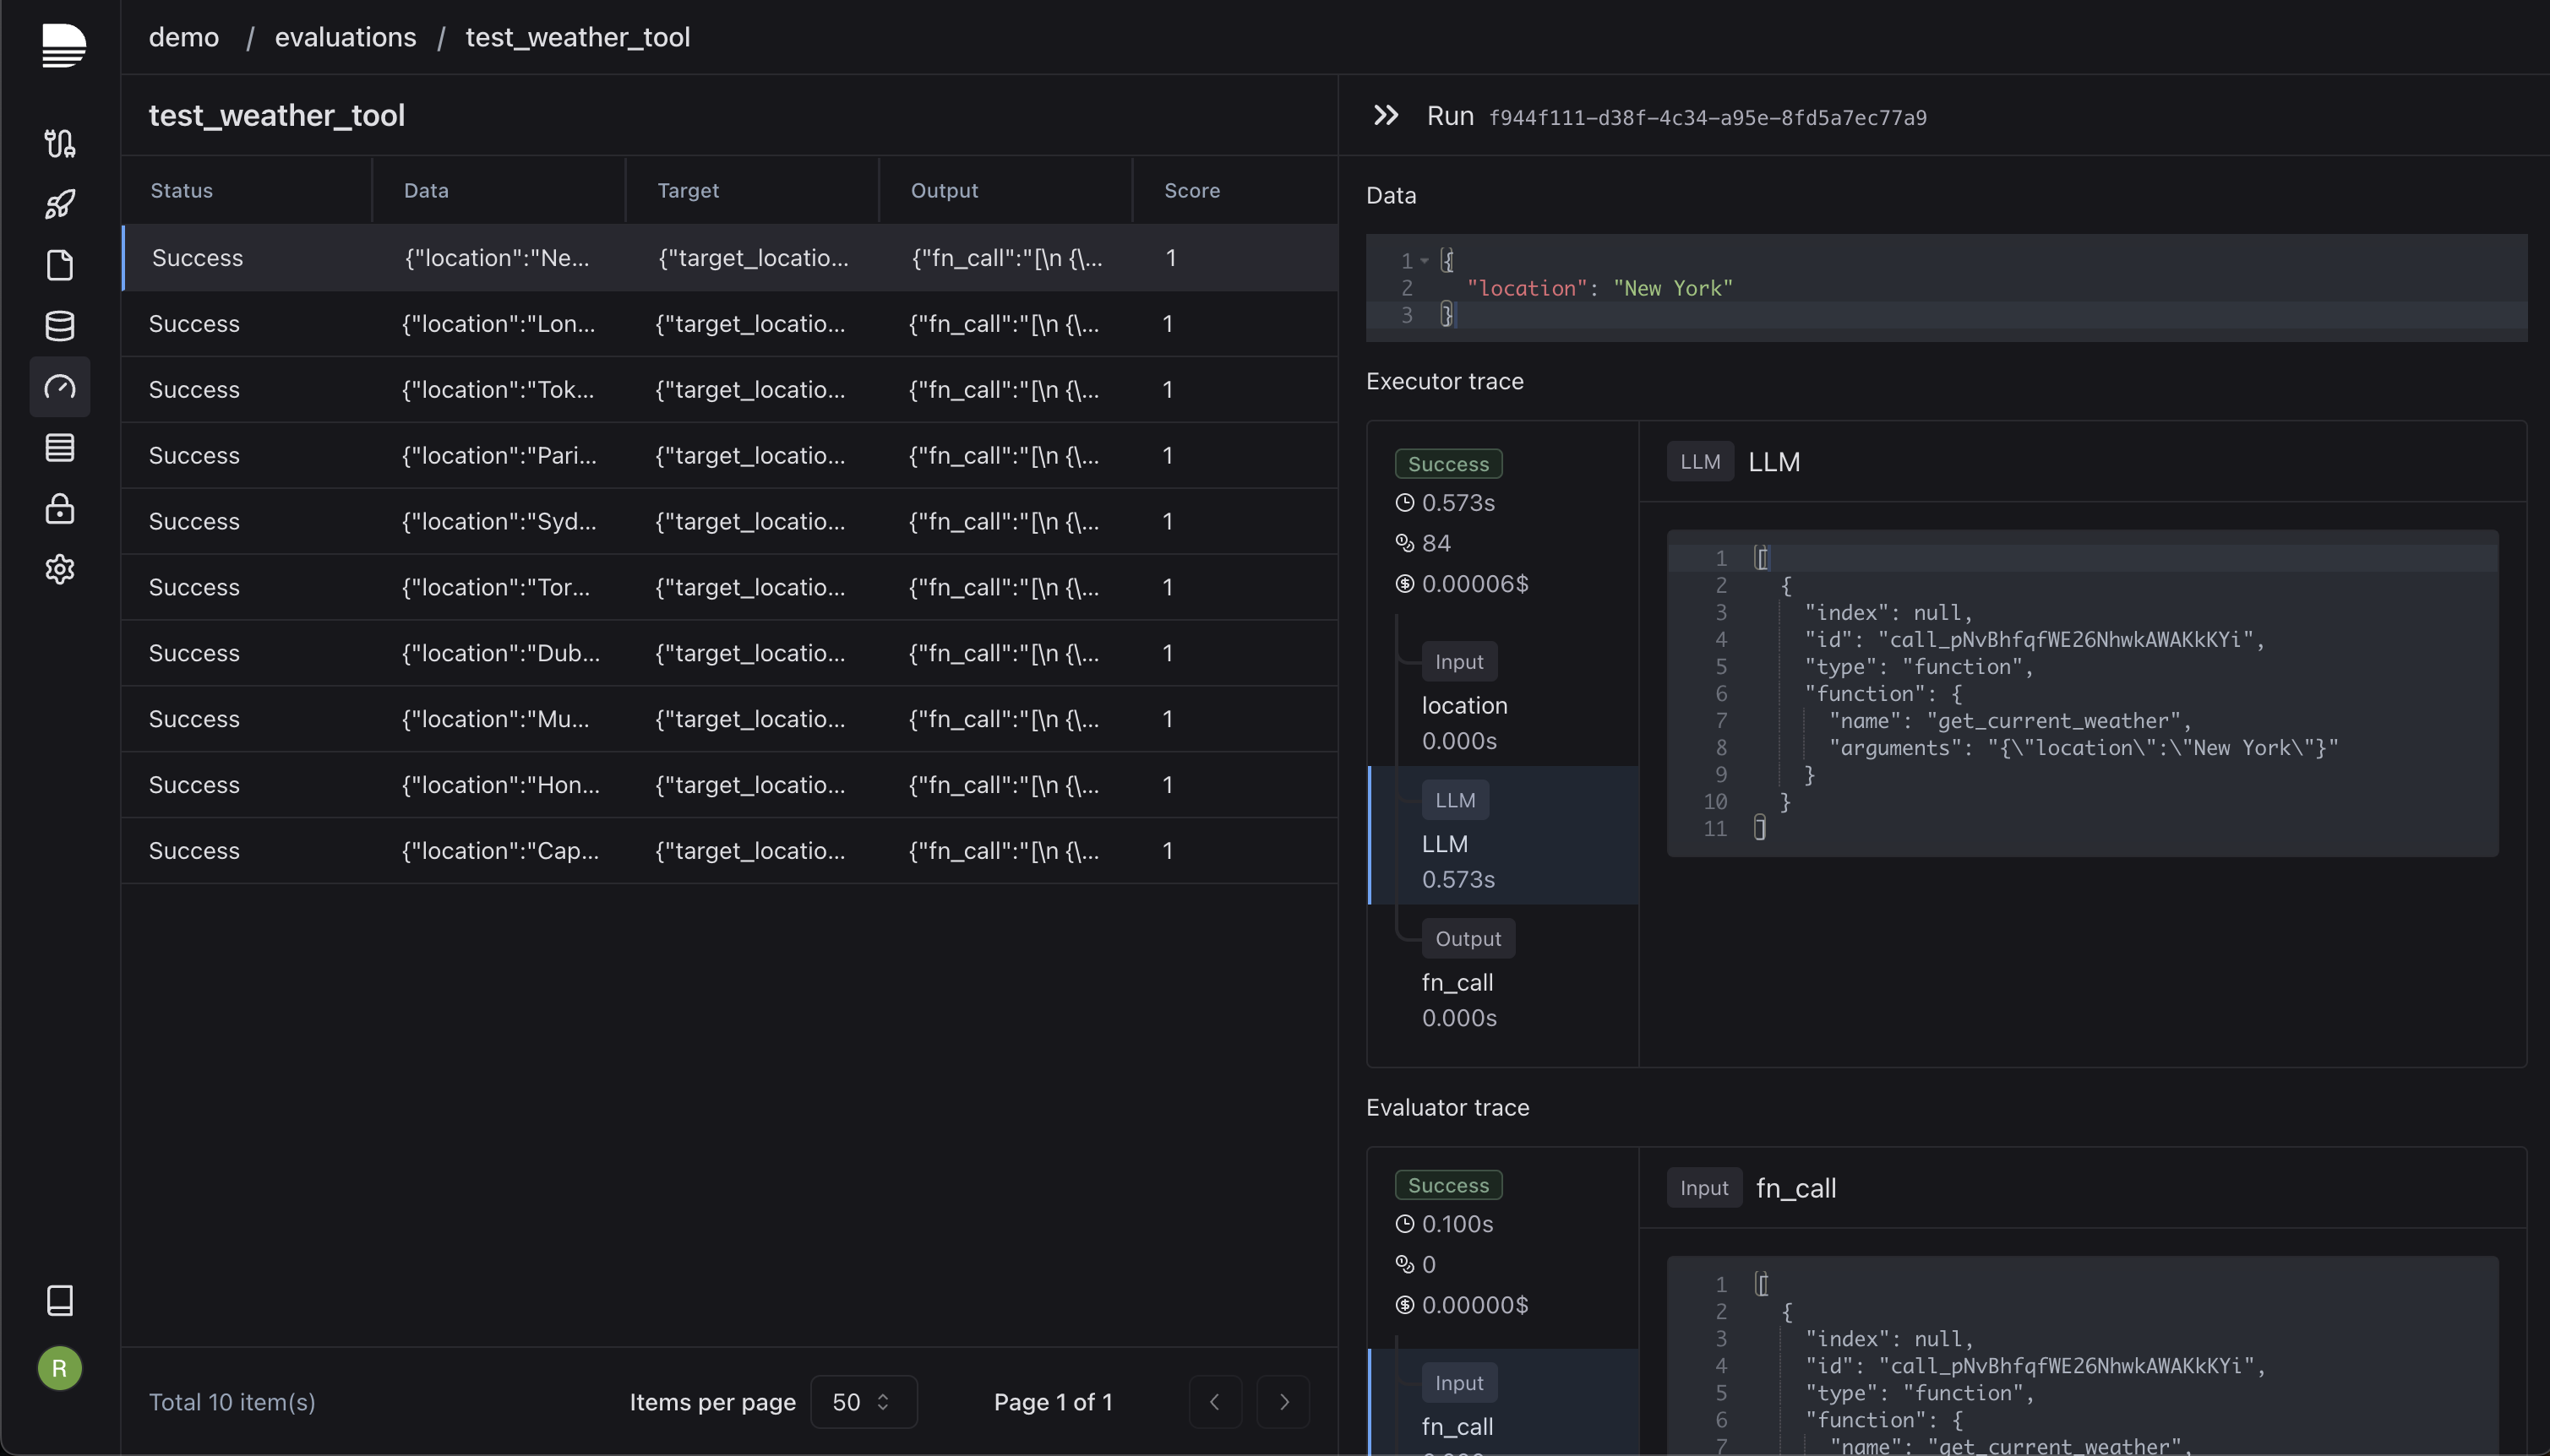Viewport: 2550px width, 1456px height.
Task: Click the lock secrets sidebar icon
Action: click(x=60, y=508)
